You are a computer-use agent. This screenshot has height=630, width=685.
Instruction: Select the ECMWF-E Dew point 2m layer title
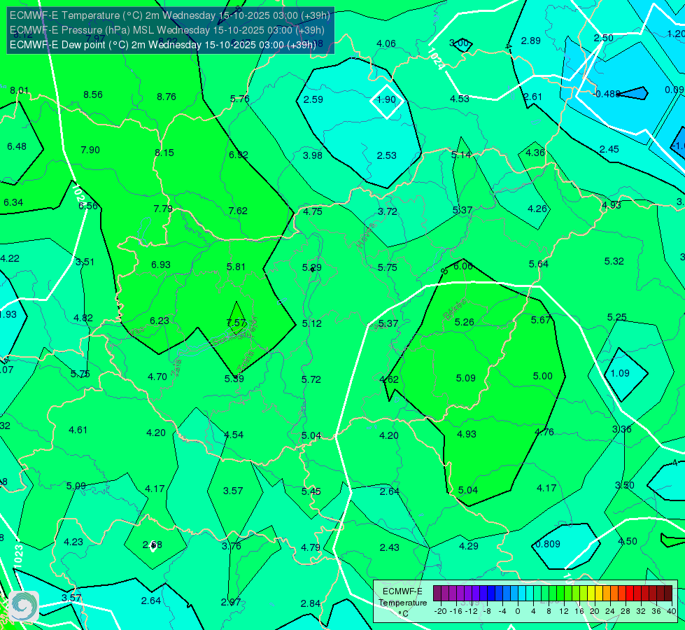click(162, 45)
